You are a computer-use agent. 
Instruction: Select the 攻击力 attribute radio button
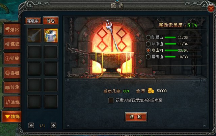coord(148,50)
